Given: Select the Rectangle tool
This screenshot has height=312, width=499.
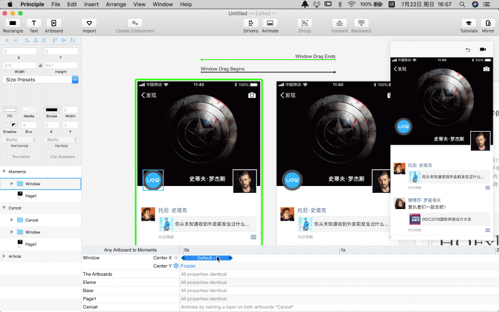Looking at the screenshot, I should [x=12, y=23].
